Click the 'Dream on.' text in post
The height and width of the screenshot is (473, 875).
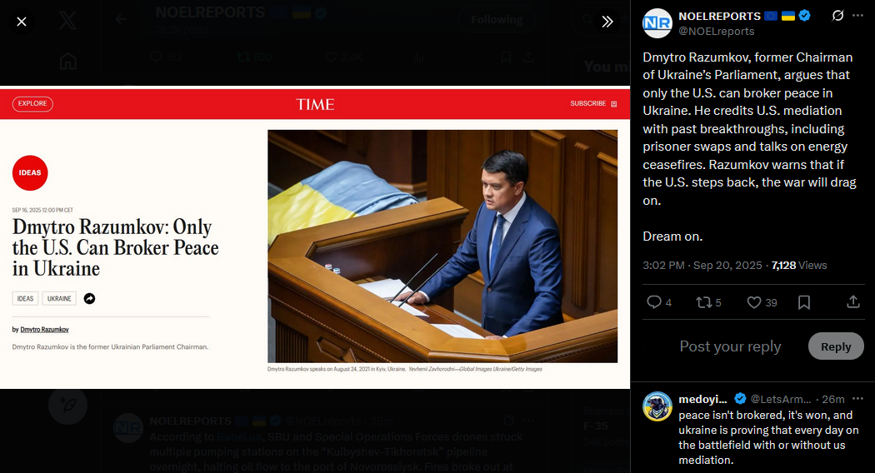click(672, 236)
